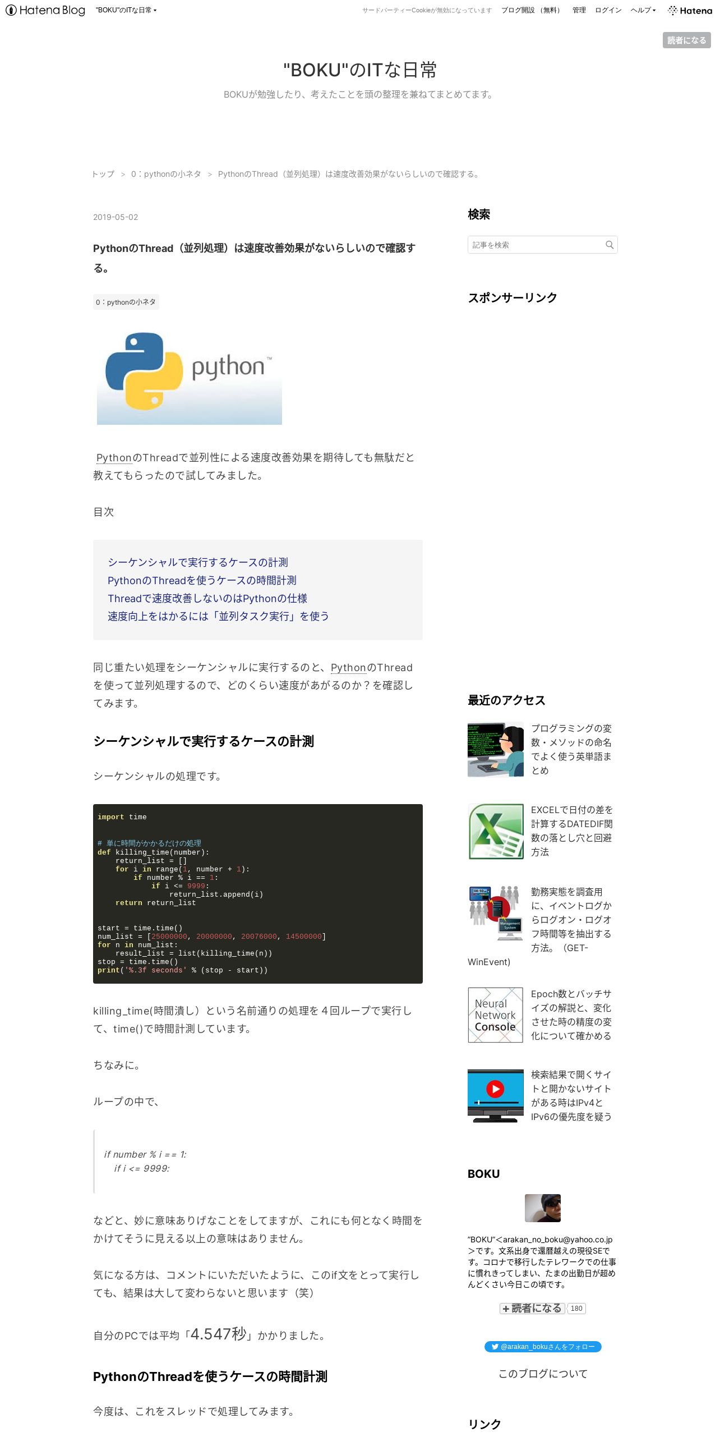Open the 勤務実態 event log thumbnail
Screen dimensions: 720x1441
click(496, 913)
